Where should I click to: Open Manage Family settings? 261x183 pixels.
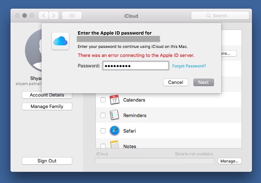point(47,107)
